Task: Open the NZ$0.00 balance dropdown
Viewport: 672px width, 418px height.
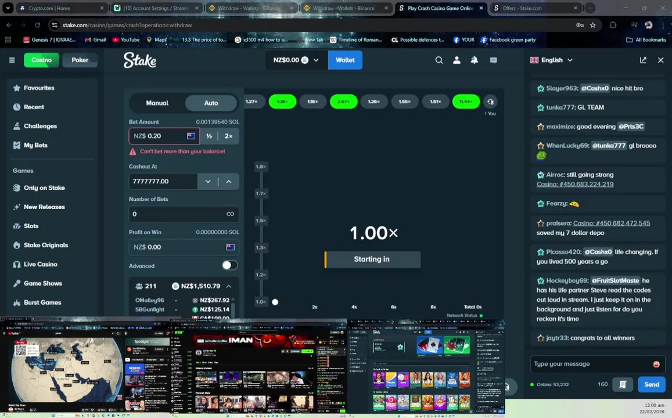Action: 296,60
